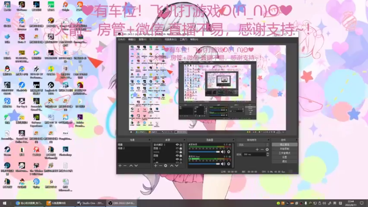Open the Photoshop desktop icon
This screenshot has width=368, height=207.
click(x=65, y=151)
